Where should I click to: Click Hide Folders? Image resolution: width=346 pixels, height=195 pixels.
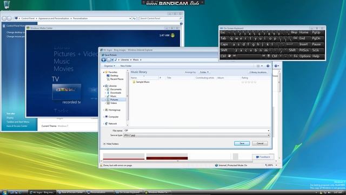[111, 144]
